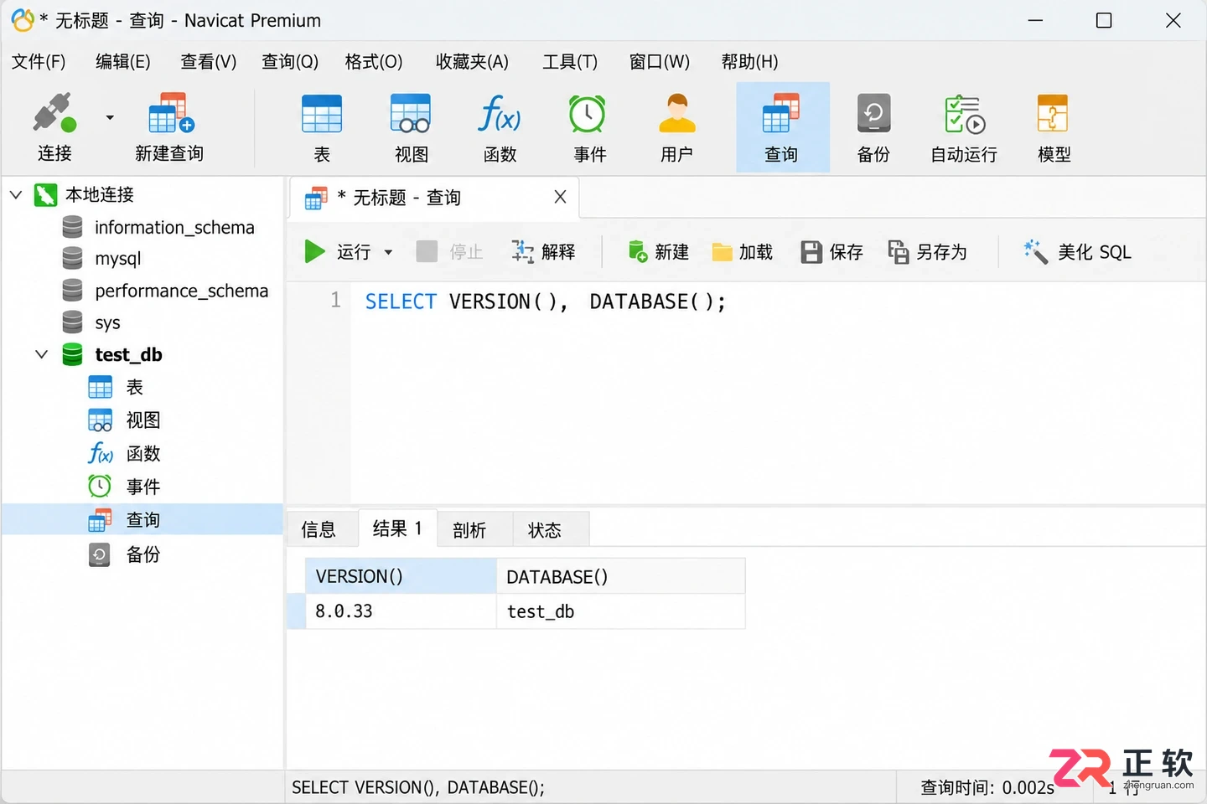Open the 工具(T) menu
This screenshot has width=1207, height=804.
(x=570, y=61)
